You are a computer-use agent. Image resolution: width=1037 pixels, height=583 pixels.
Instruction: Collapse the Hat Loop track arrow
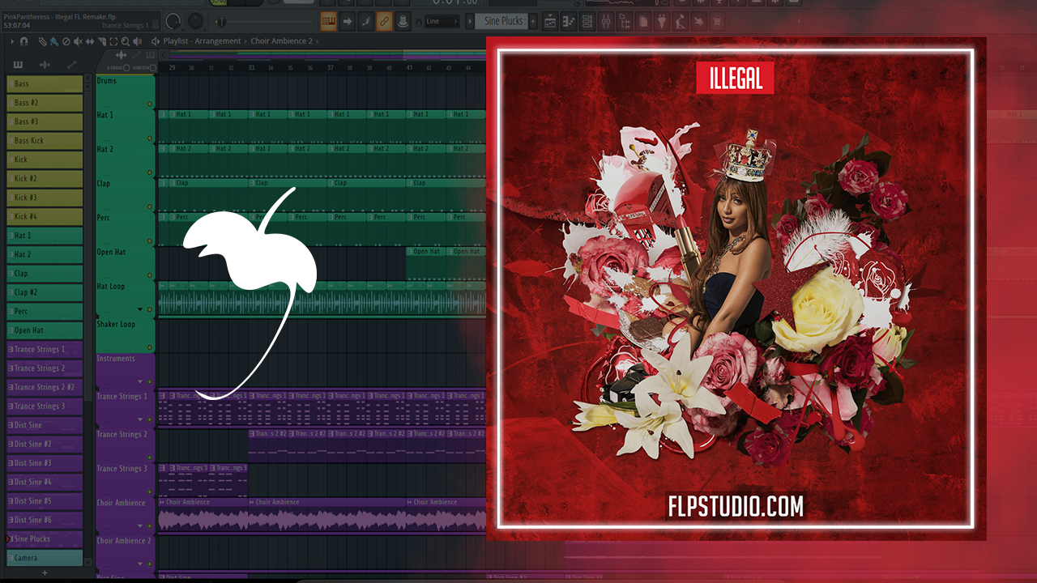(139, 309)
